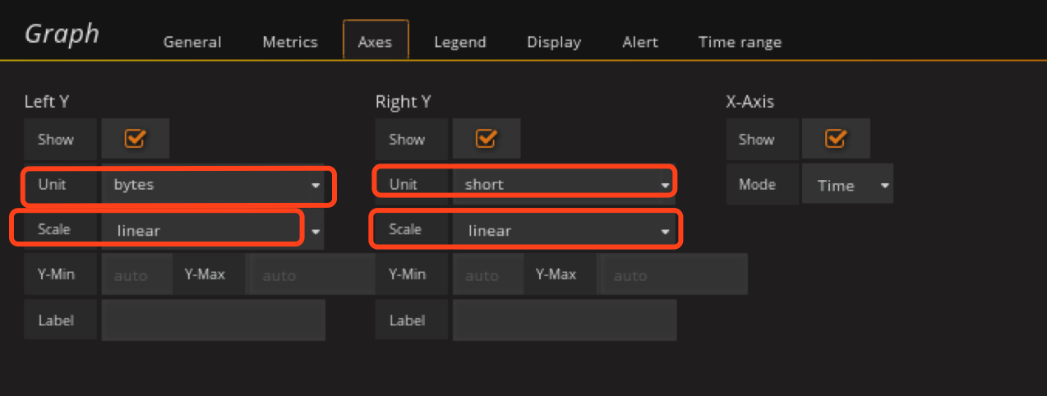The image size is (1047, 396).
Task: Disable the X-Axis Show checkbox
Action: click(836, 139)
